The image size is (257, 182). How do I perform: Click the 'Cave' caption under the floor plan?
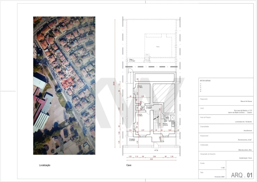[129, 165]
